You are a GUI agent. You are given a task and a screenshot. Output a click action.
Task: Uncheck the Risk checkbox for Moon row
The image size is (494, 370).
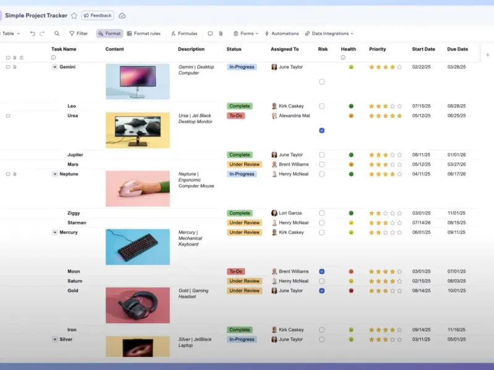click(322, 271)
